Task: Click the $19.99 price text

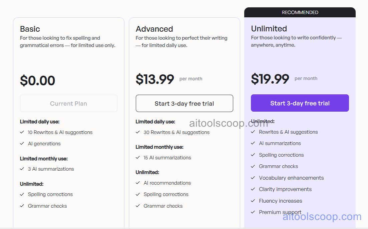Action: [270, 79]
